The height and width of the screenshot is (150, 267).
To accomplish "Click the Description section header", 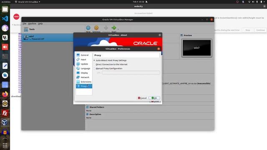I will pyautogui.click(x=95, y=114).
